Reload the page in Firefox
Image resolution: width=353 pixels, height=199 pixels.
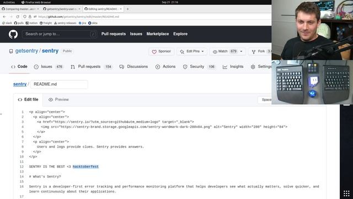(18, 17)
